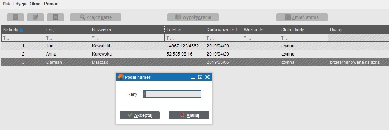The height and width of the screenshot is (130, 389).
Task: Click the Status karty filter field
Action: coord(303,38)
